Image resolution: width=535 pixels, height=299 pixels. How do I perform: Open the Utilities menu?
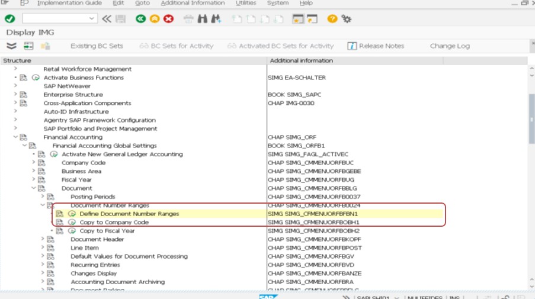tap(246, 3)
